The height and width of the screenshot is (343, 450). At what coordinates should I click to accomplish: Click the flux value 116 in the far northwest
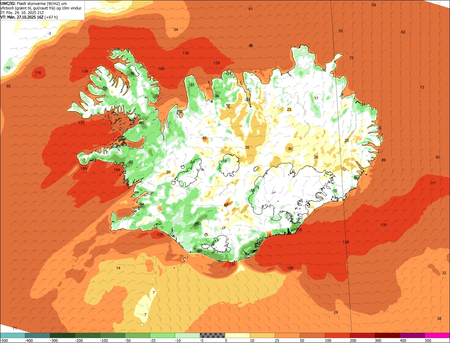tap(38, 73)
